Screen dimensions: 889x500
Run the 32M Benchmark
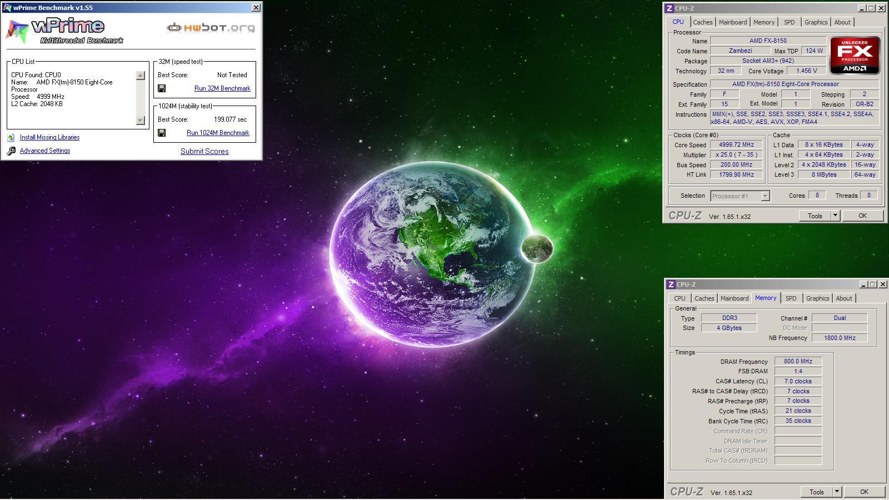point(222,88)
